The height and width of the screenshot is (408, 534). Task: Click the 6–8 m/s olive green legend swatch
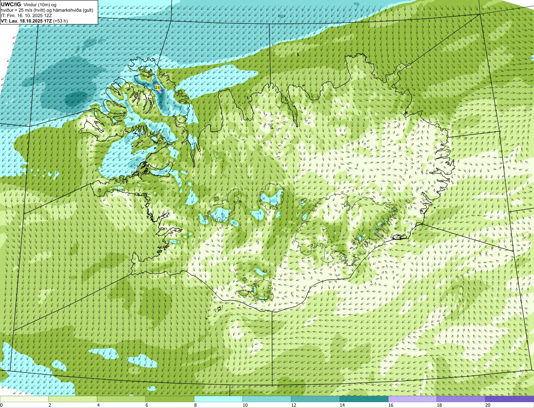pyautogui.click(x=170, y=399)
